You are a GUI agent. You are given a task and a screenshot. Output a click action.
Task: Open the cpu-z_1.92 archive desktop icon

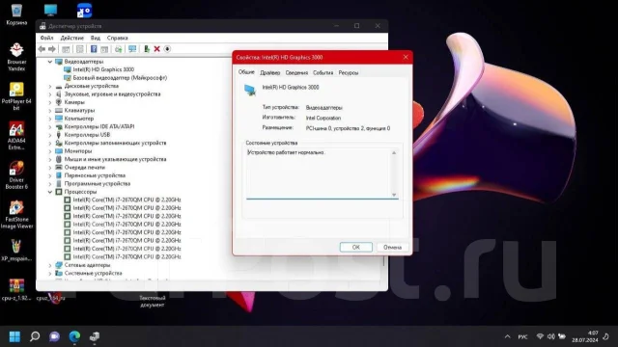16,289
